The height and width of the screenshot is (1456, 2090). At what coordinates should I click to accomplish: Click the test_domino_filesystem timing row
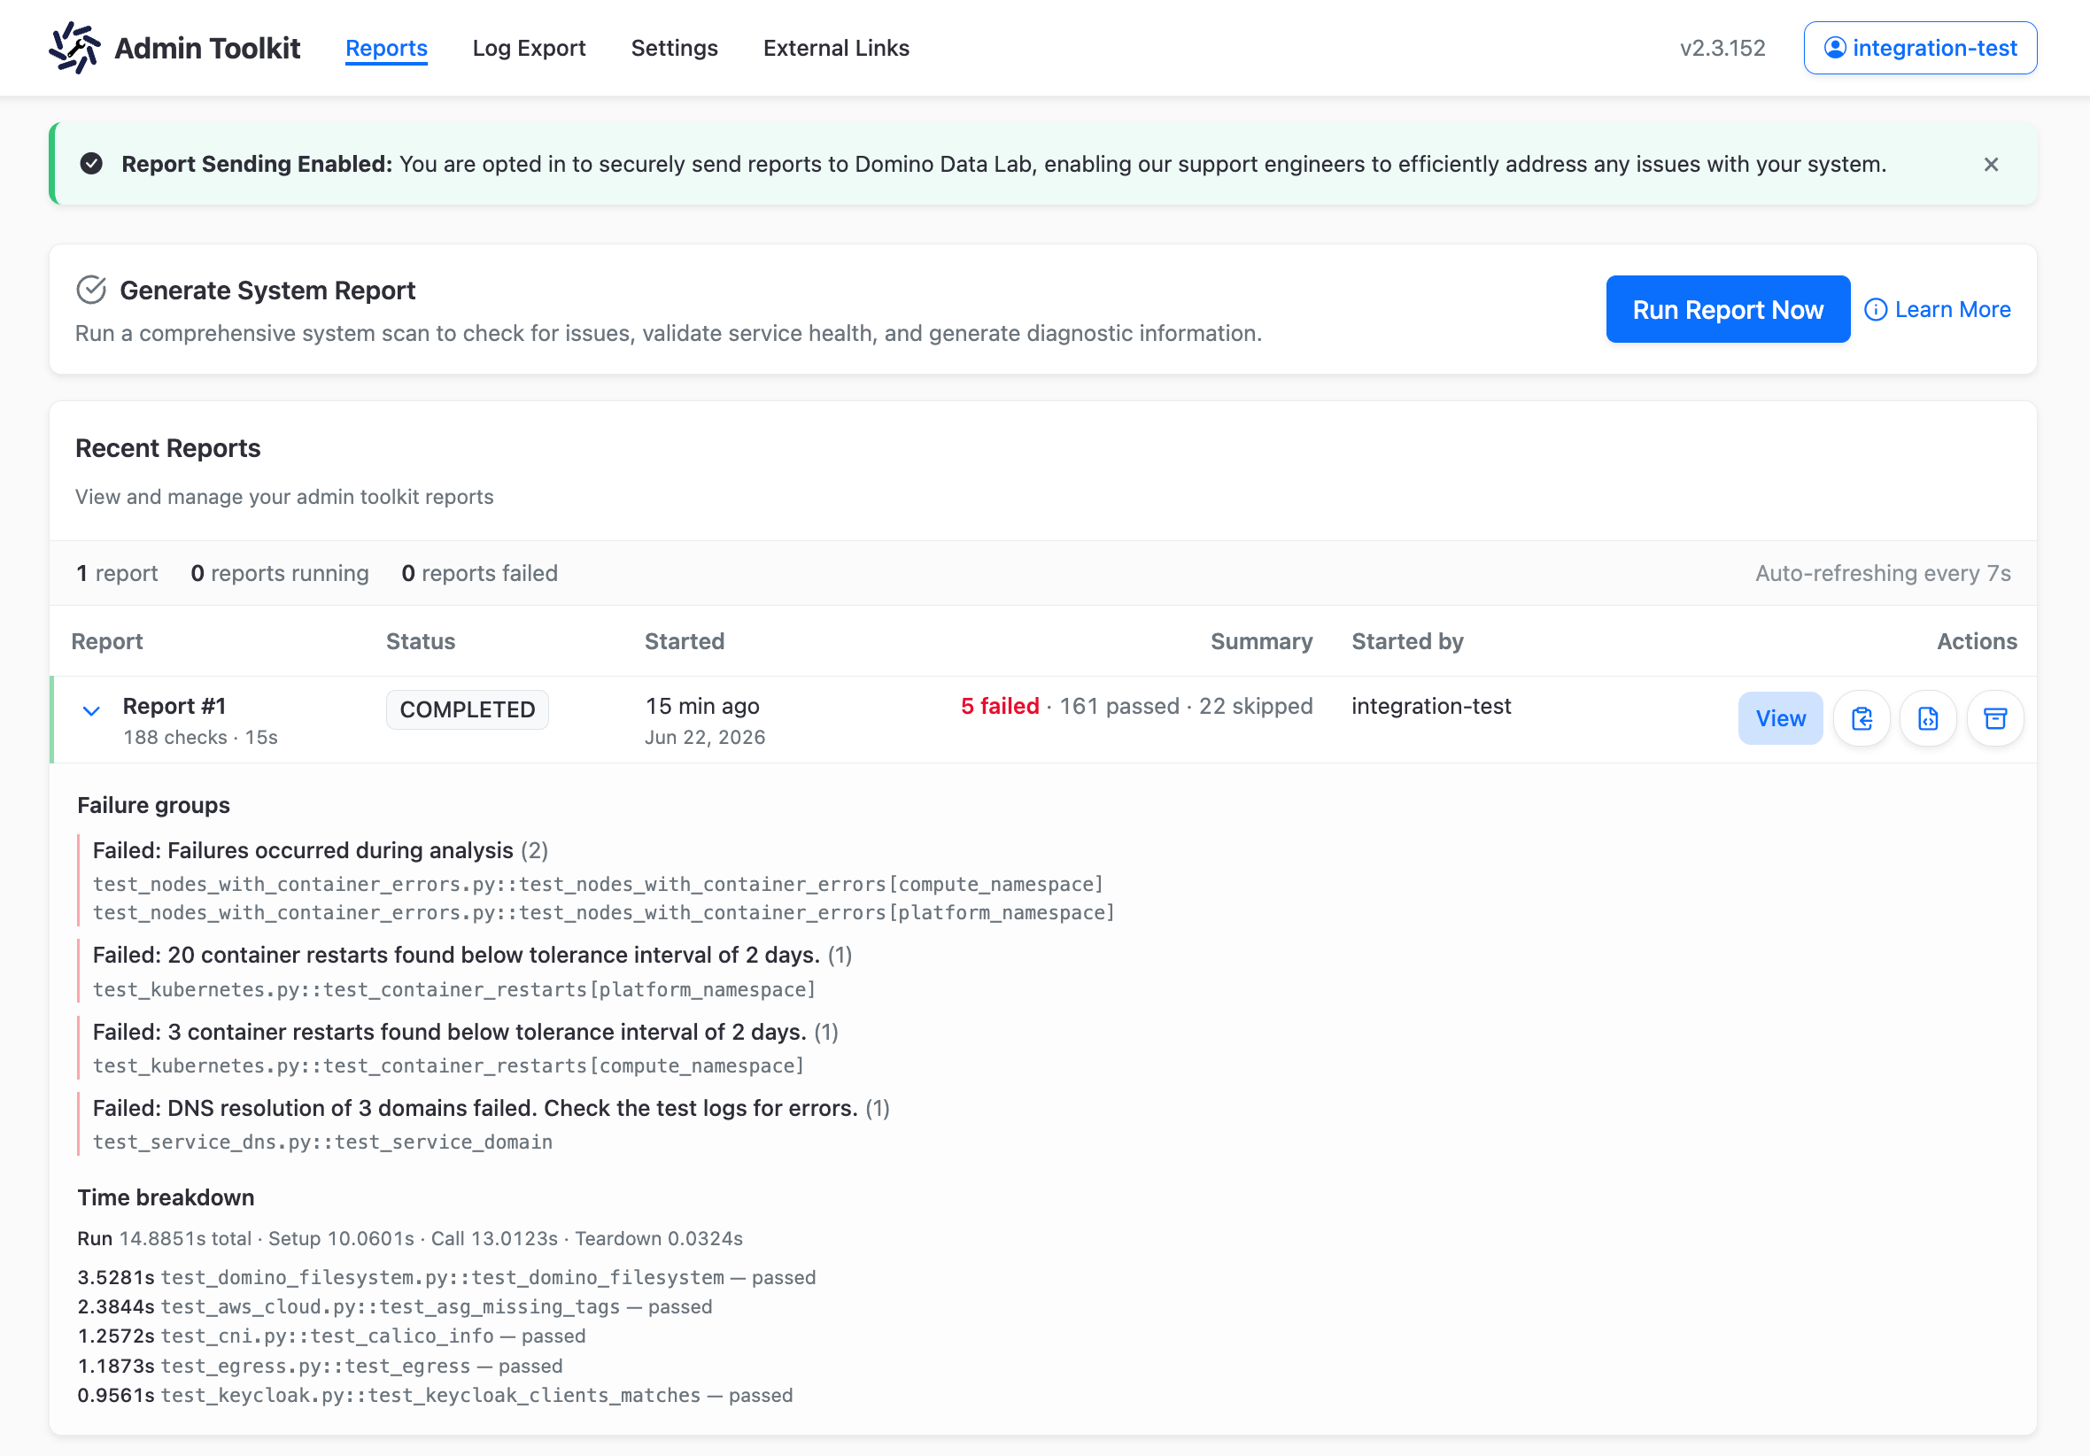[x=446, y=1277]
